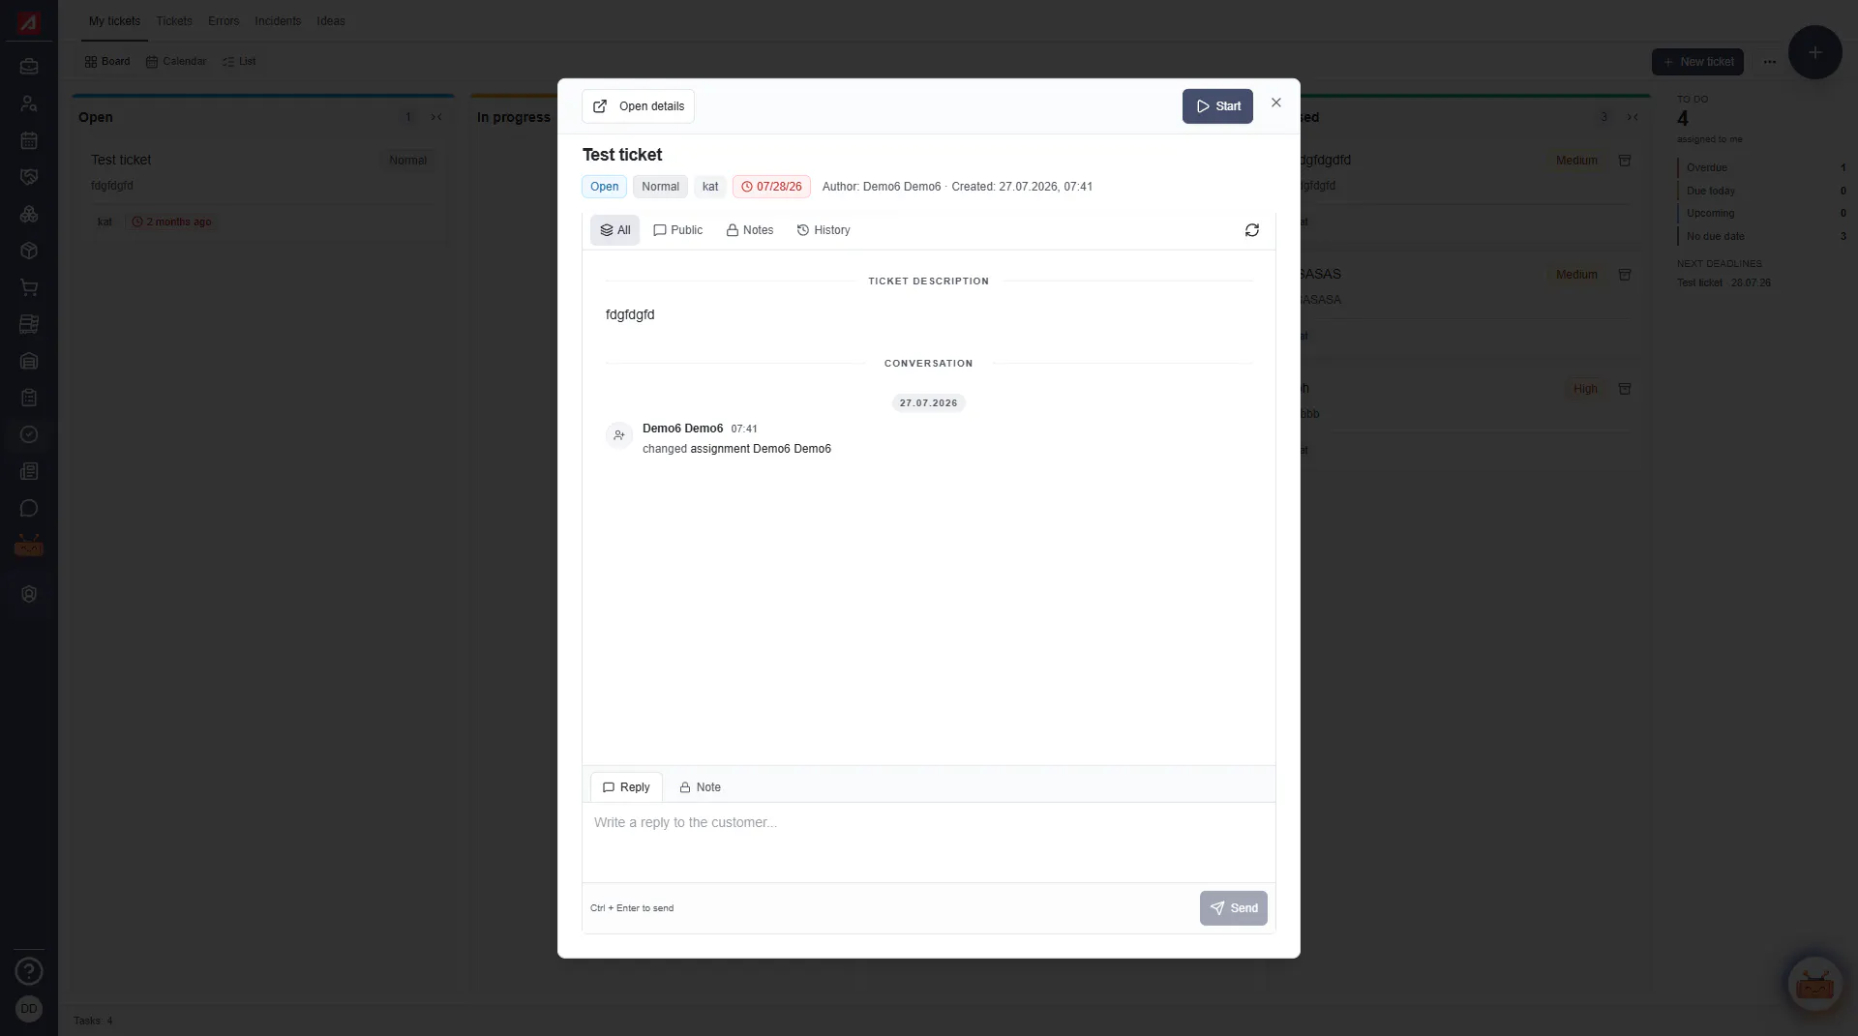This screenshot has height=1036, width=1858.
Task: Switch to the All conversation tab
Action: [x=615, y=230]
